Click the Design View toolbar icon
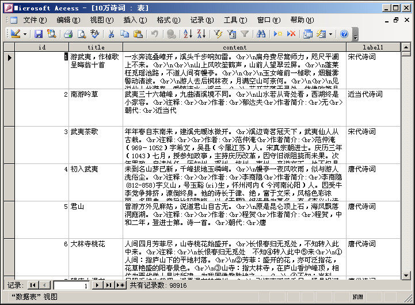The width and height of the screenshot is (415, 305). 16,34
